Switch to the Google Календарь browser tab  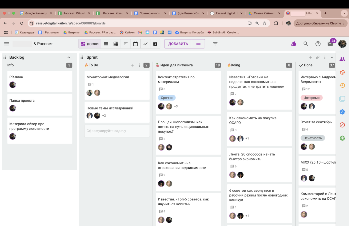(36, 13)
